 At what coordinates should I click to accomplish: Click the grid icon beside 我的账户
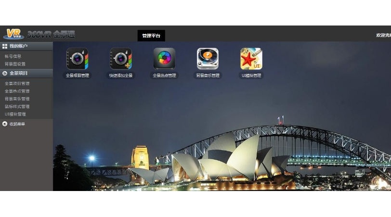5,46
